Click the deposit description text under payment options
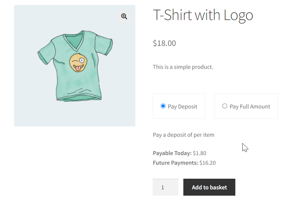300x197 pixels. coord(183,135)
